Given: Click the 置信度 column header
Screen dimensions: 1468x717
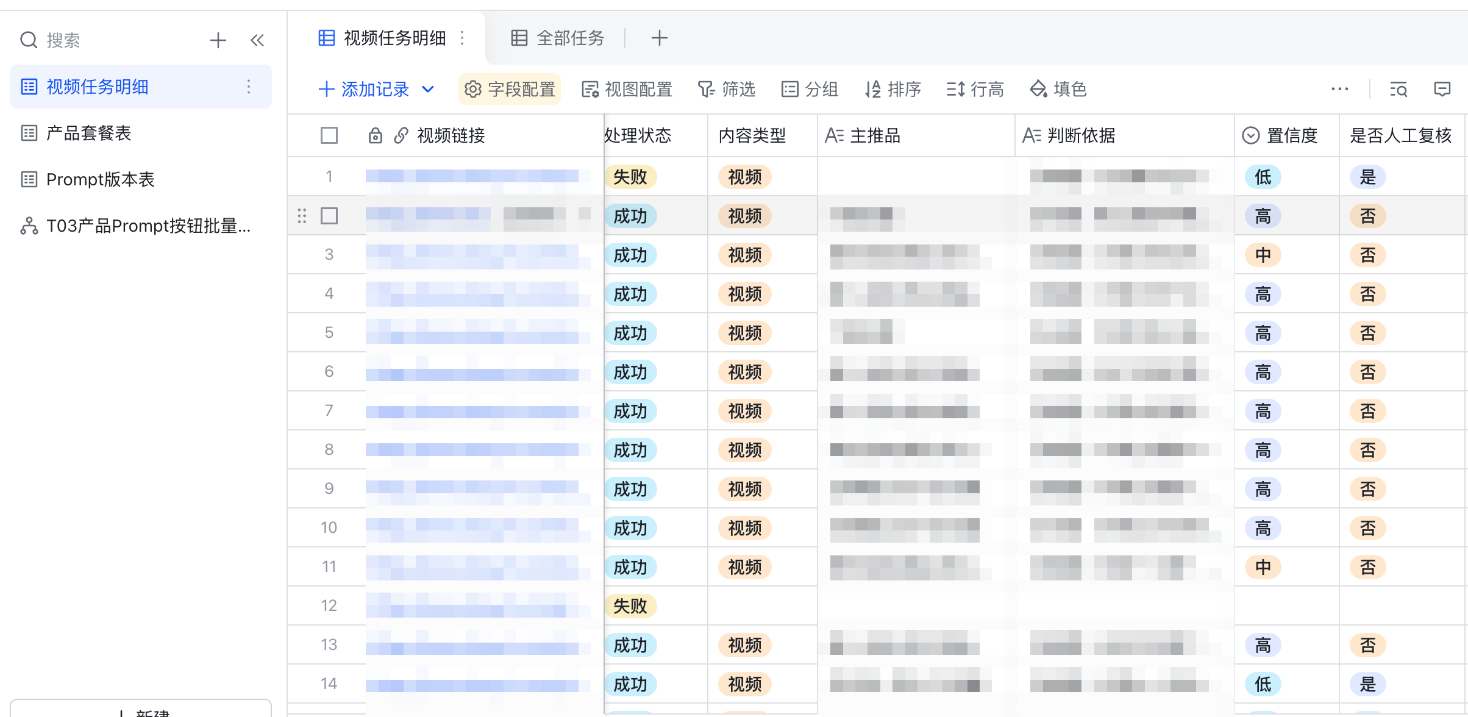Looking at the screenshot, I should 1287,135.
